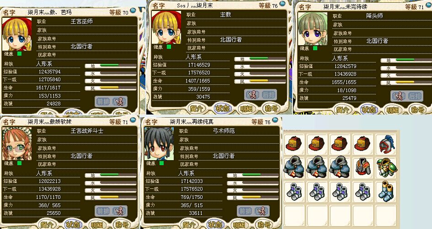Select the red and grey chest armor item
This screenshot has height=229, width=432.
pos(363,167)
